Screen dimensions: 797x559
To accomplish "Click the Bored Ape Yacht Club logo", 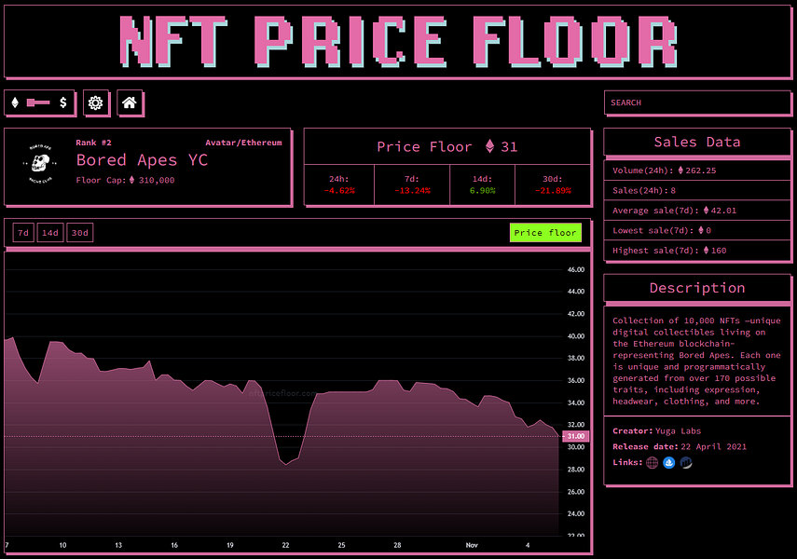I will [x=40, y=164].
